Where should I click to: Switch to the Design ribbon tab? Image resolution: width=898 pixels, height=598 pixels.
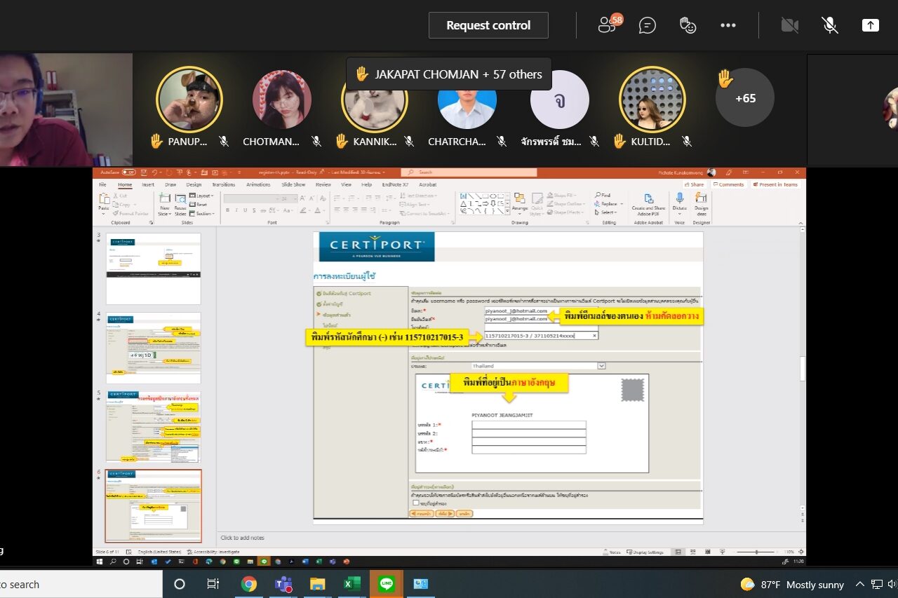[194, 184]
